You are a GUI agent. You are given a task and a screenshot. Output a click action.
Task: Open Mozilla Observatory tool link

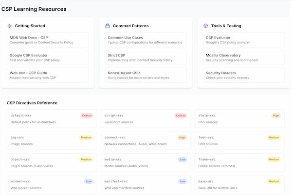pos(244,58)
